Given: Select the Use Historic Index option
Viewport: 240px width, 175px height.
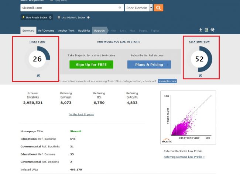Looking at the screenshot, I should (74, 17).
